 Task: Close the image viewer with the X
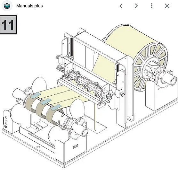click(167, 6)
